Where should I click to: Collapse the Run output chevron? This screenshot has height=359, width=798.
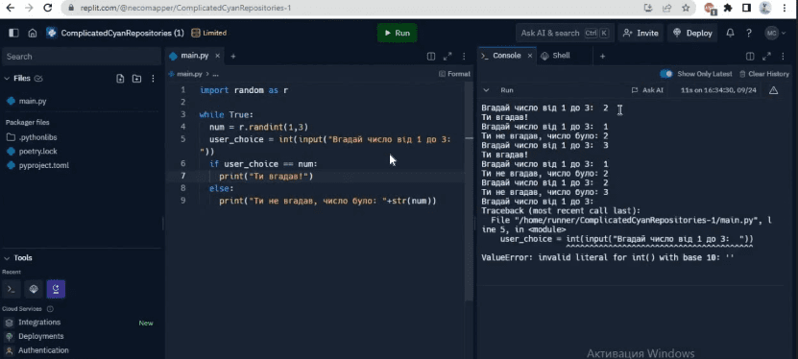click(487, 90)
